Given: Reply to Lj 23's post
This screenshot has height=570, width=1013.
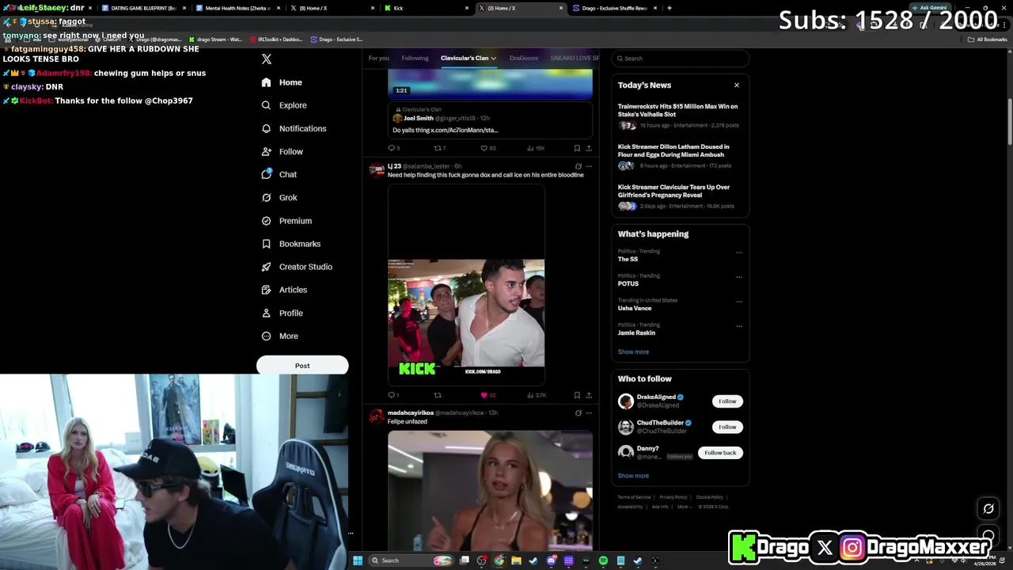Looking at the screenshot, I should coord(393,395).
